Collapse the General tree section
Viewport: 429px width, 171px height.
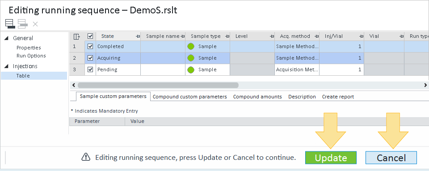pos(6,38)
